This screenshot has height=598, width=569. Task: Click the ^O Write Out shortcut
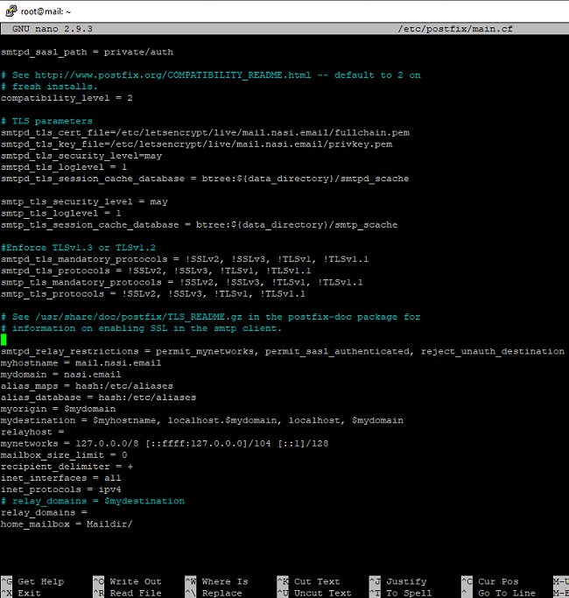128,581
